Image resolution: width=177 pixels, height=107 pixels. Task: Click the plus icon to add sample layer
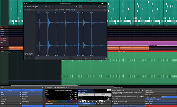(25, 10)
